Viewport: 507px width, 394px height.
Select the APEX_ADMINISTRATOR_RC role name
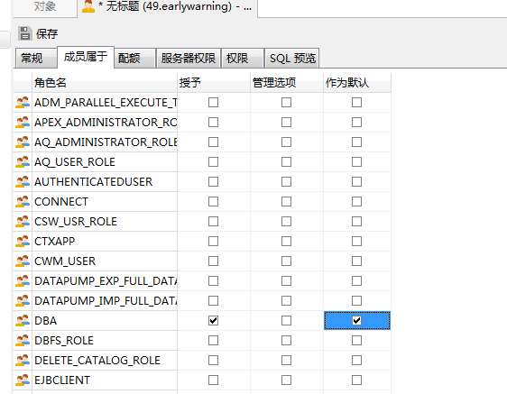(106, 123)
